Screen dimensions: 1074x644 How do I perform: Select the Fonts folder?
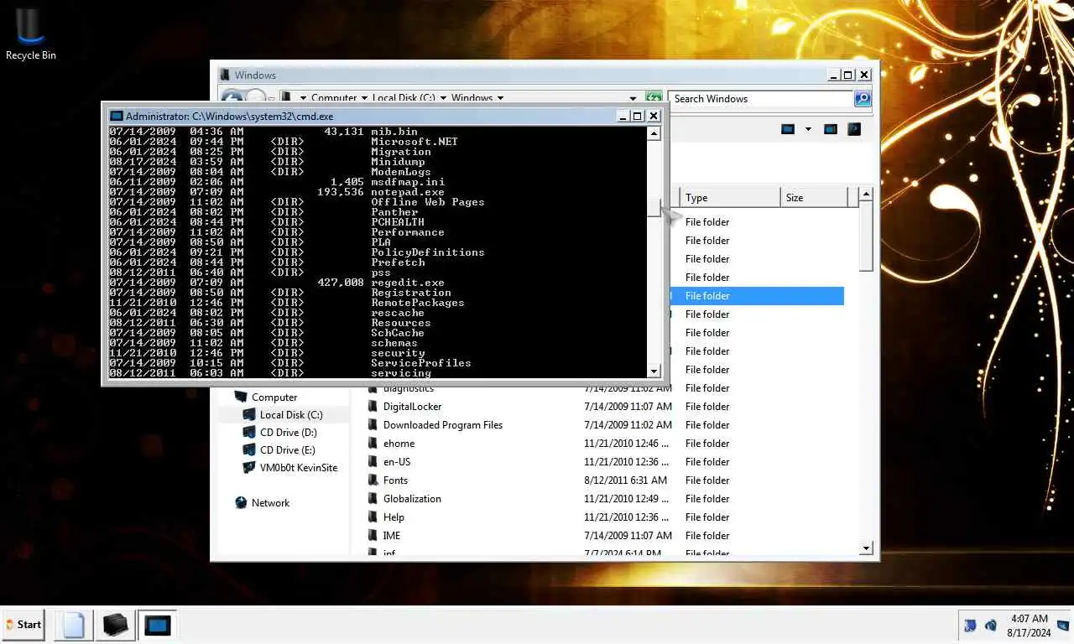pyautogui.click(x=395, y=480)
